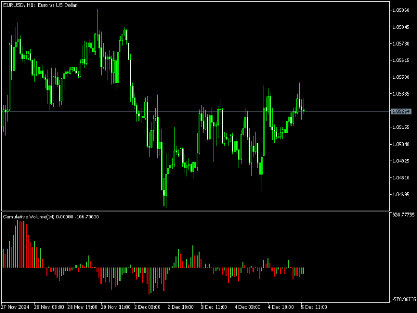Click the -578.96735 indicator scale label

pos(403,299)
